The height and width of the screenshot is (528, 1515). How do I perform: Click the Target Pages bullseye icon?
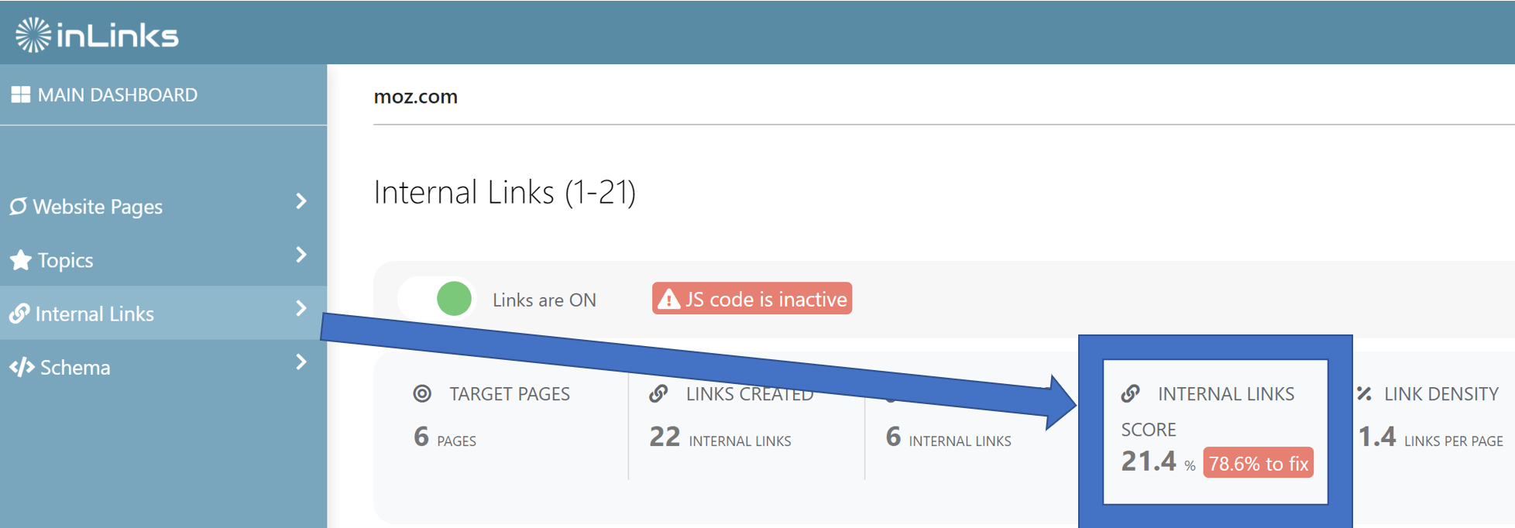422,393
